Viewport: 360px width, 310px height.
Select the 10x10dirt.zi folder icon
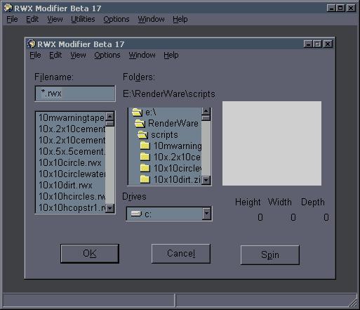click(145, 179)
